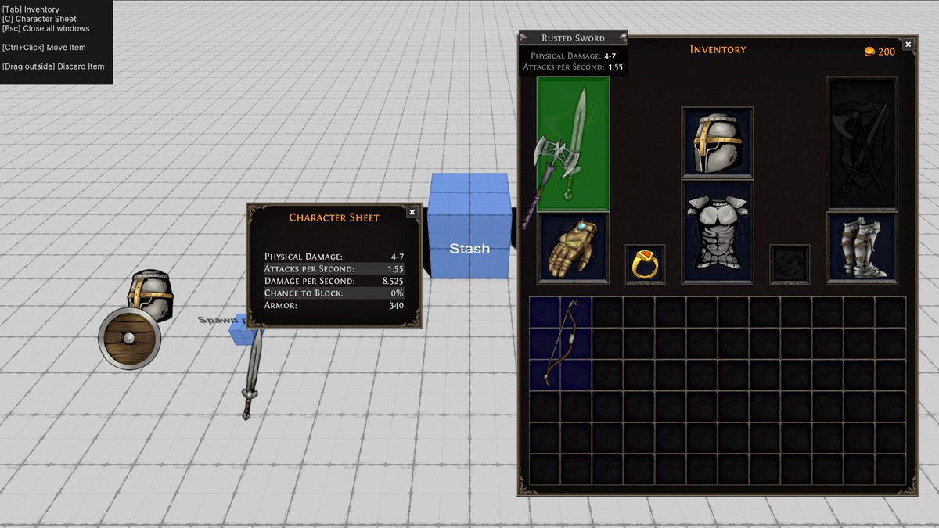Click the Armor stat row in Character Sheet

tap(334, 306)
